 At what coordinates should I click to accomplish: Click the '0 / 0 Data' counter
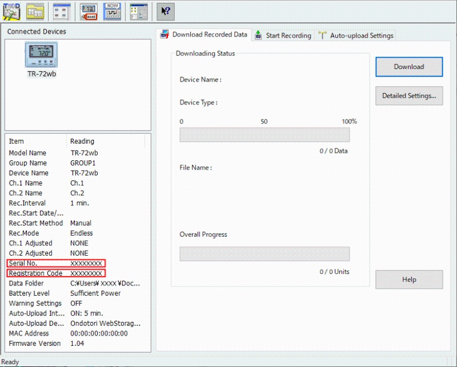coord(334,151)
